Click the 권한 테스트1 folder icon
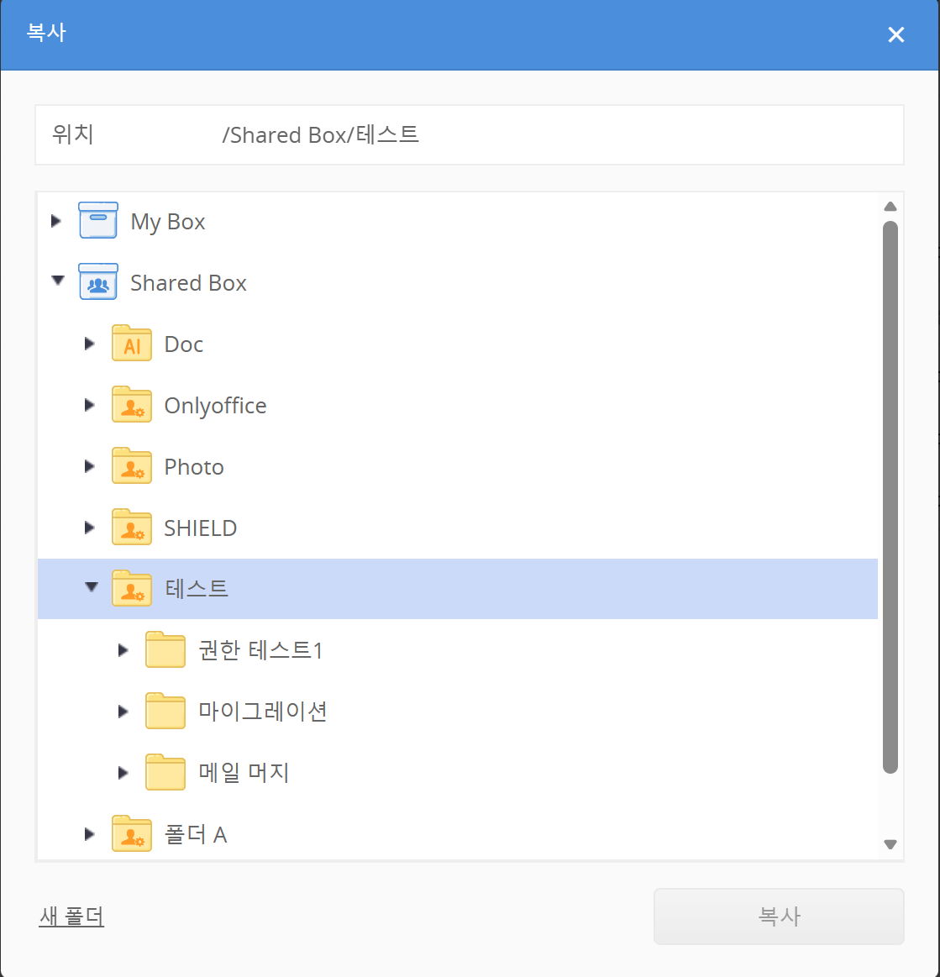 [x=165, y=649]
